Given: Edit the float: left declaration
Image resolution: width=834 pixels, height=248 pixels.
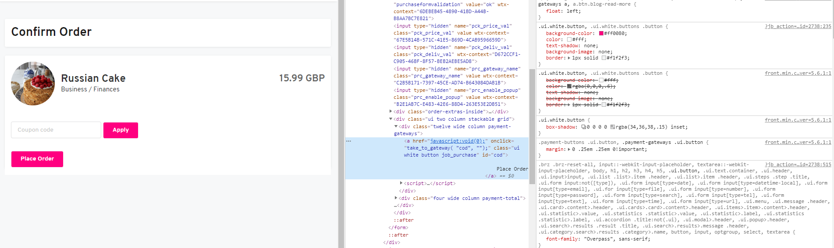Looking at the screenshot, I should click(x=563, y=11).
